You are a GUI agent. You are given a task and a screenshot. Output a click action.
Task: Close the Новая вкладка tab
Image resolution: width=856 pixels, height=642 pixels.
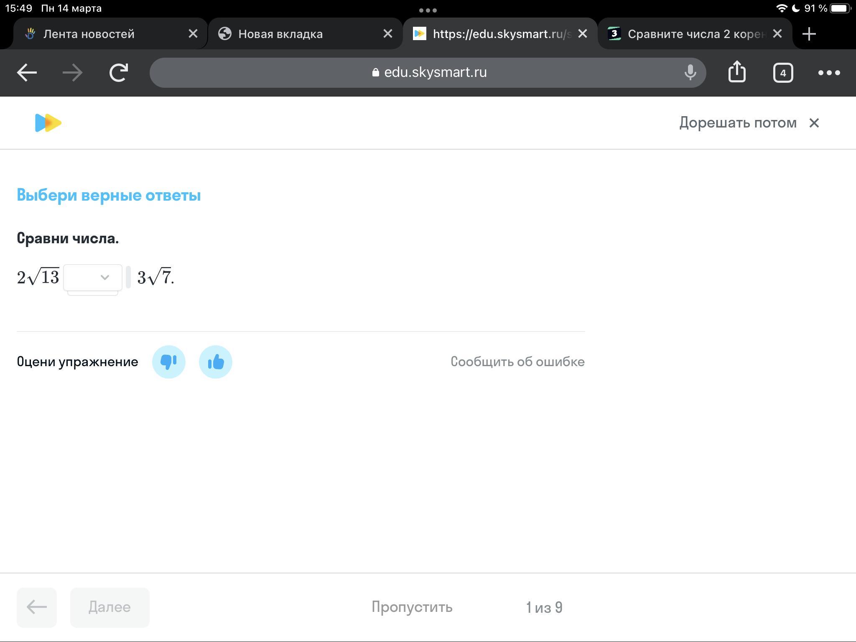388,34
